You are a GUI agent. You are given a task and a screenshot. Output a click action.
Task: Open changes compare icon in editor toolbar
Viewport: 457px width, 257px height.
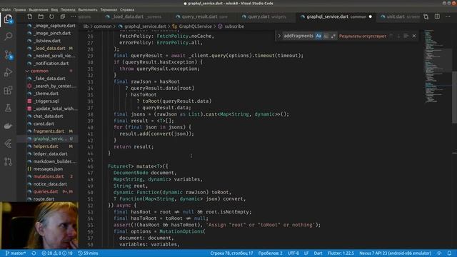(x=426, y=16)
